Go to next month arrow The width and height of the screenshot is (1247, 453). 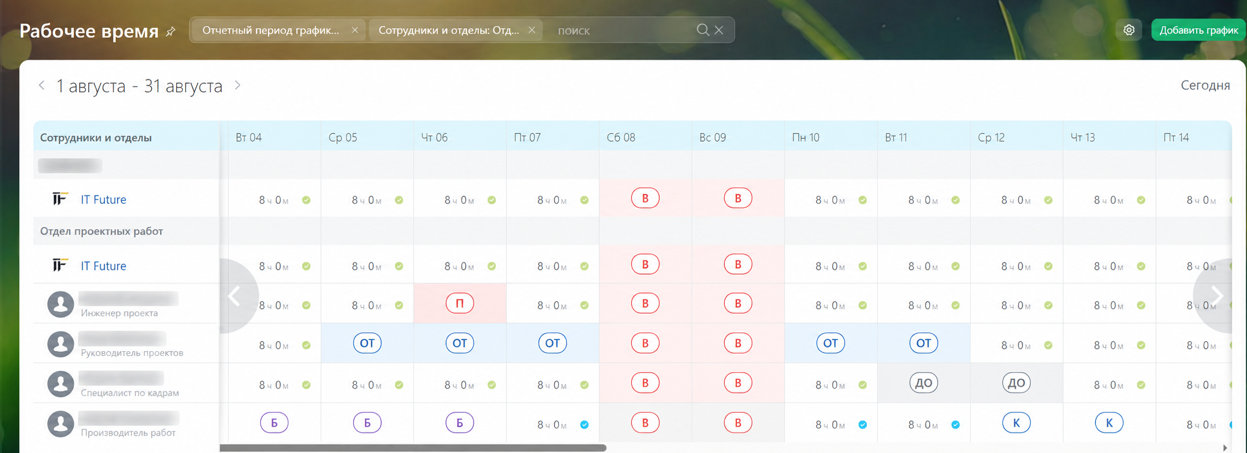tap(238, 85)
